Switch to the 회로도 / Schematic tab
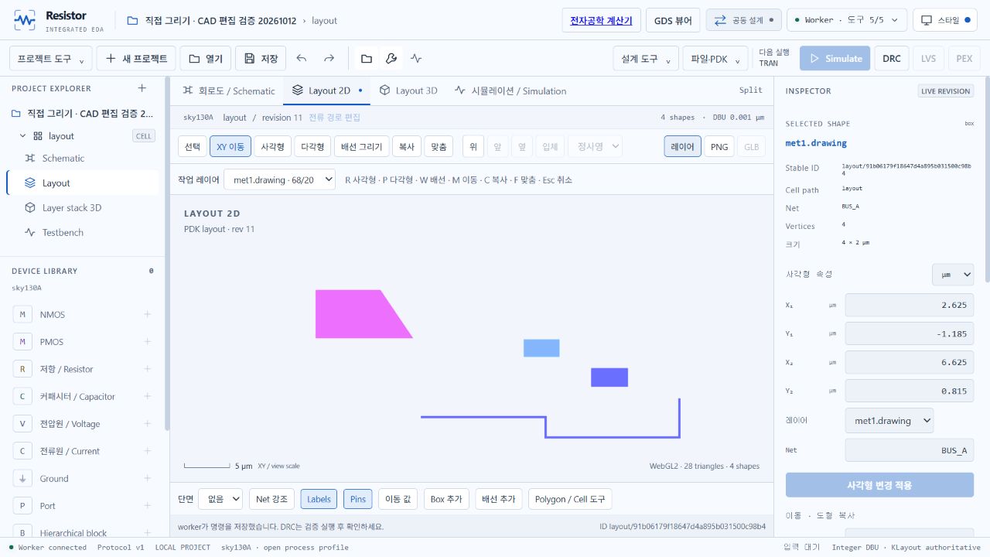Screen dimensions: 990x557 coord(228,91)
